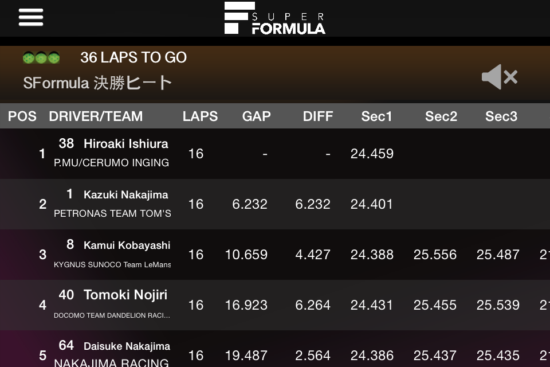
Task: Select the Sec3 column header
Action: pos(501,116)
